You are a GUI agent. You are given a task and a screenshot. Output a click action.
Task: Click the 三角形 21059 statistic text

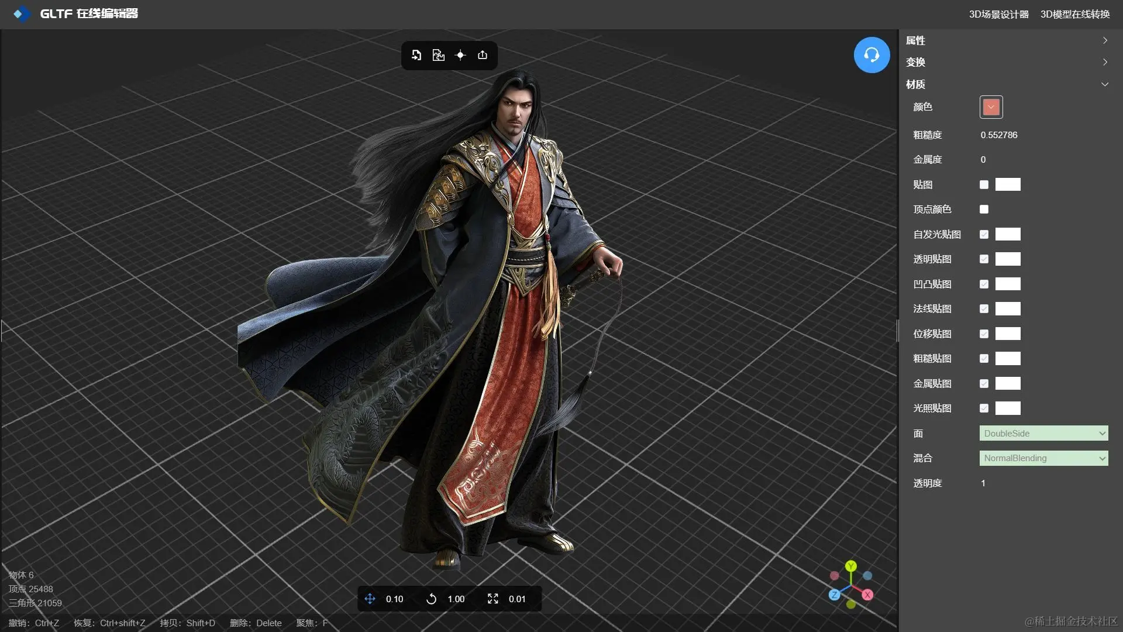click(x=35, y=603)
